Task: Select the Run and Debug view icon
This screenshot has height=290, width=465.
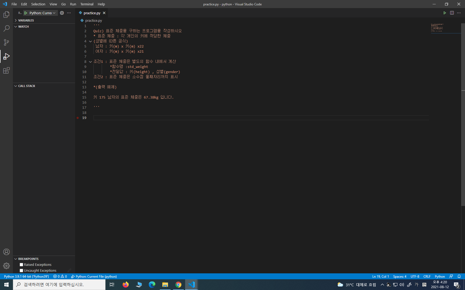Action: (x=6, y=56)
